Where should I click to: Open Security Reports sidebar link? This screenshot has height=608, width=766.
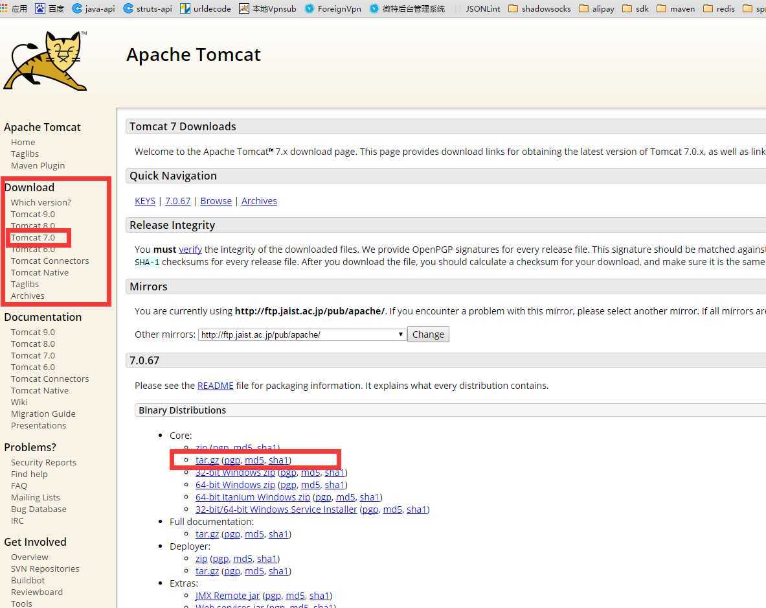point(43,463)
